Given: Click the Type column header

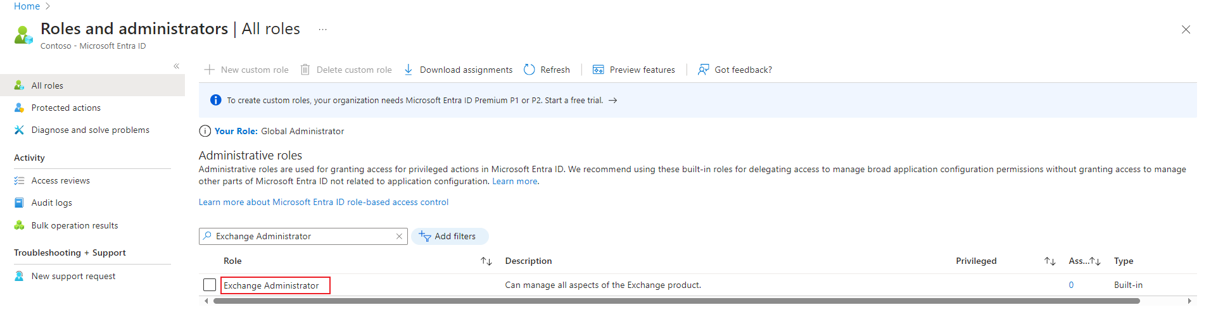Looking at the screenshot, I should pyautogui.click(x=1124, y=261).
